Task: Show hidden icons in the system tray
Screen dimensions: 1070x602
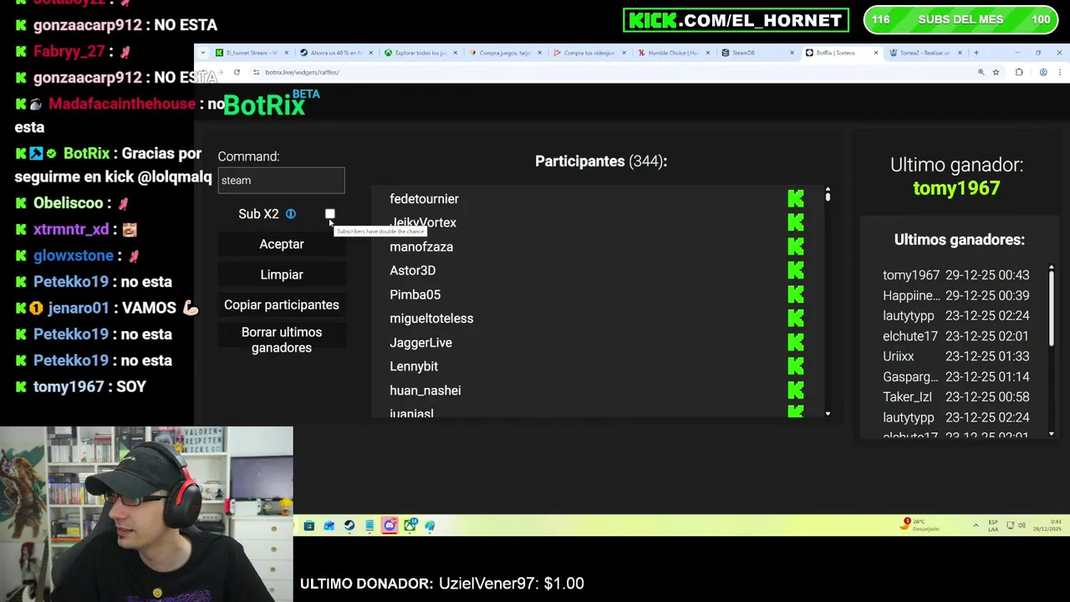Action: tap(976, 525)
